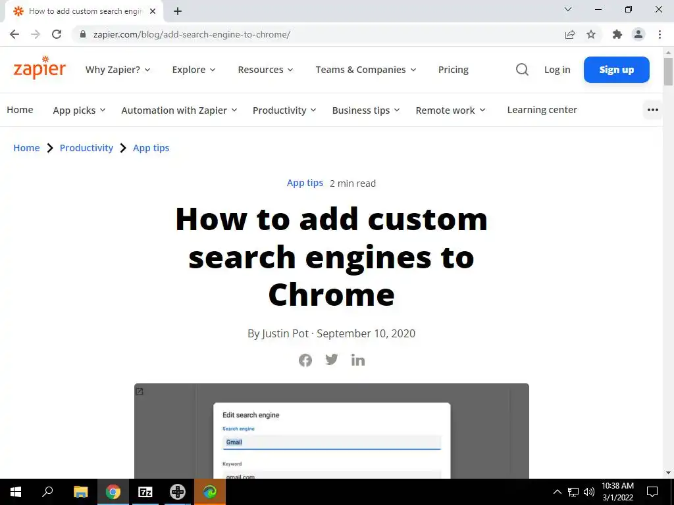The height and width of the screenshot is (505, 674).
Task: Switch to Chrome in the taskbar
Action: (x=113, y=492)
